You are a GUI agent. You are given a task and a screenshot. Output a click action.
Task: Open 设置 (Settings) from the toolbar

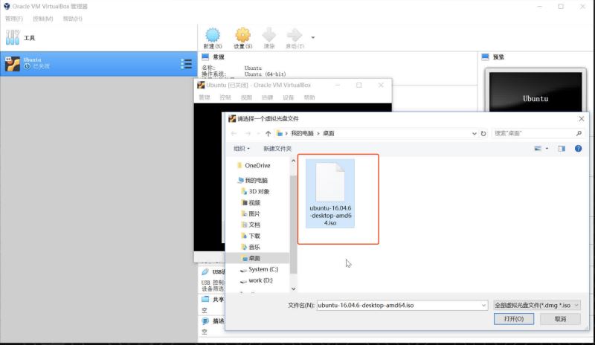pos(242,36)
